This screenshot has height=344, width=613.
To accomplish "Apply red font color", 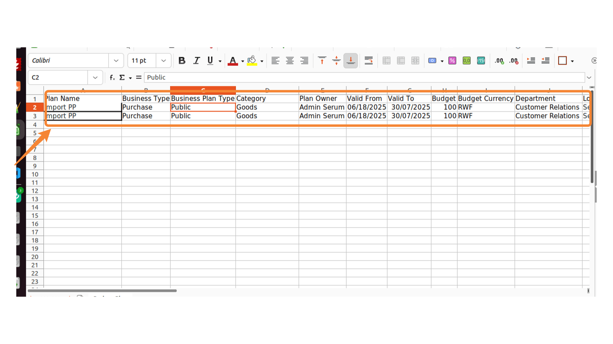I will tap(233, 61).
